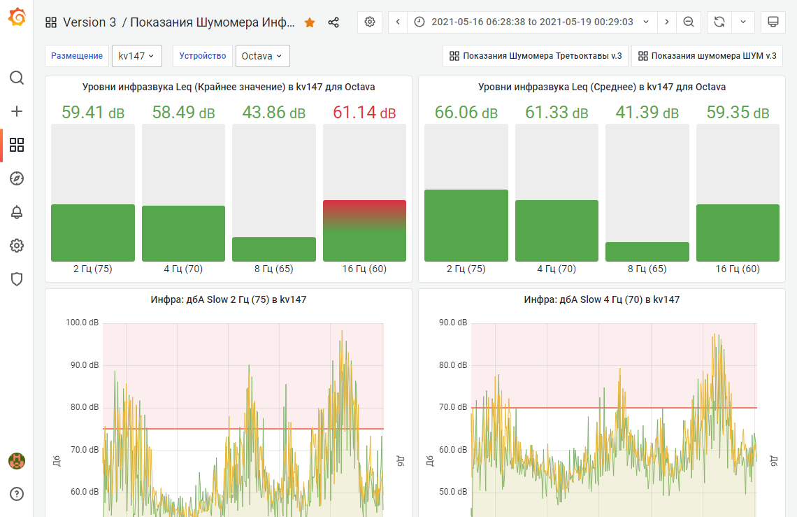
Task: Open the Alerting bell icon
Action: pyautogui.click(x=17, y=212)
